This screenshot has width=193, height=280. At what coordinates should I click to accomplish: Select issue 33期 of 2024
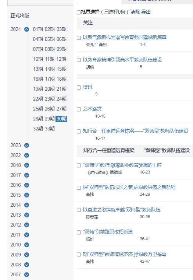pos(50,129)
